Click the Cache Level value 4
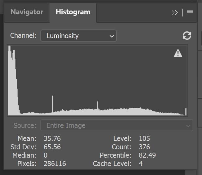202x175 pixels. [x=141, y=164]
